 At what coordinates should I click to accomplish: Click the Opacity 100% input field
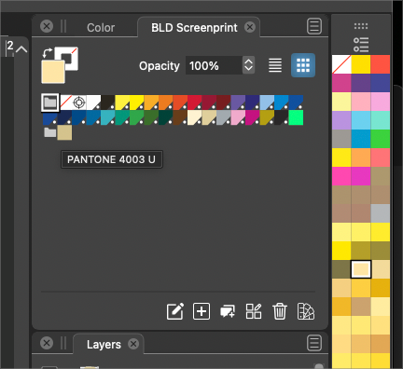click(x=214, y=65)
